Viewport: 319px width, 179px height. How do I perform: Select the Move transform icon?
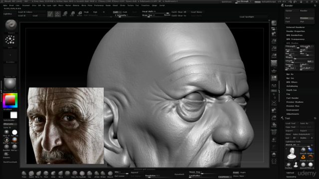[x=65, y=14]
